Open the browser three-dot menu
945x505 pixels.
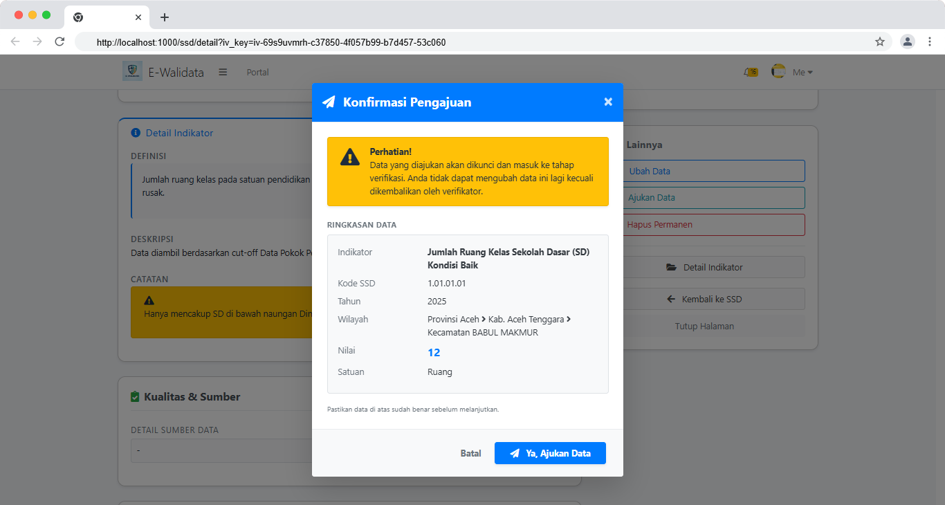tap(930, 42)
